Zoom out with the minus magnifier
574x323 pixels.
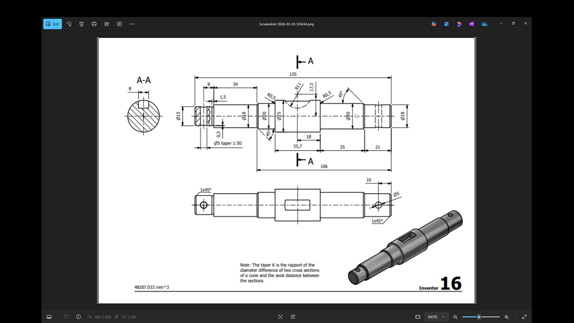click(x=455, y=317)
